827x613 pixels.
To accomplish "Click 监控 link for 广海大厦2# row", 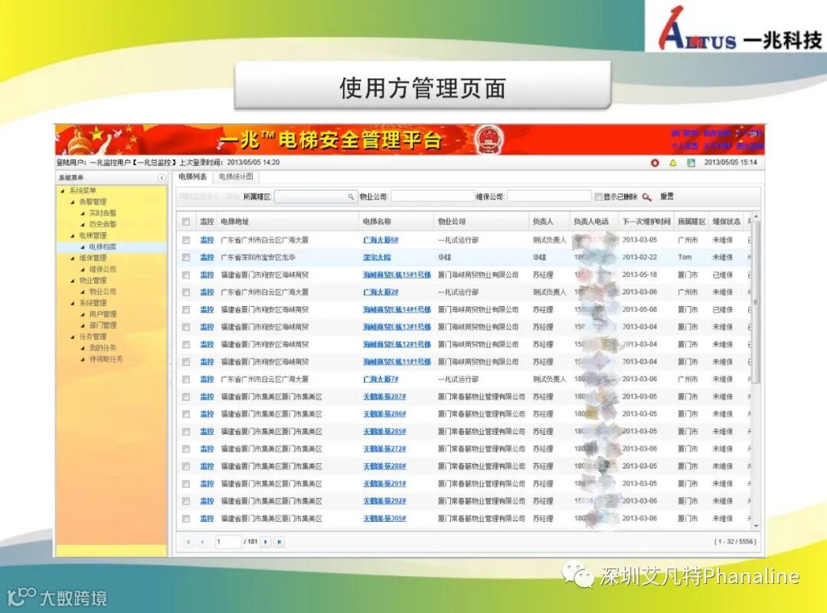I will (x=207, y=292).
